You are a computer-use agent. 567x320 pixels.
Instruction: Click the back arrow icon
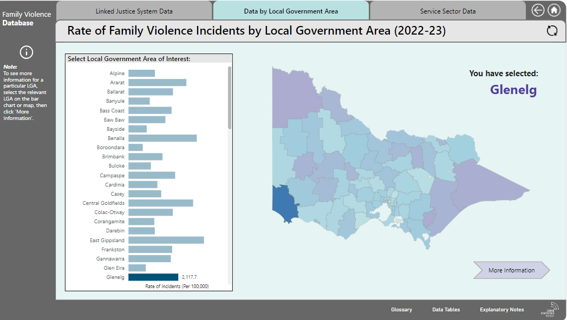[x=538, y=10]
